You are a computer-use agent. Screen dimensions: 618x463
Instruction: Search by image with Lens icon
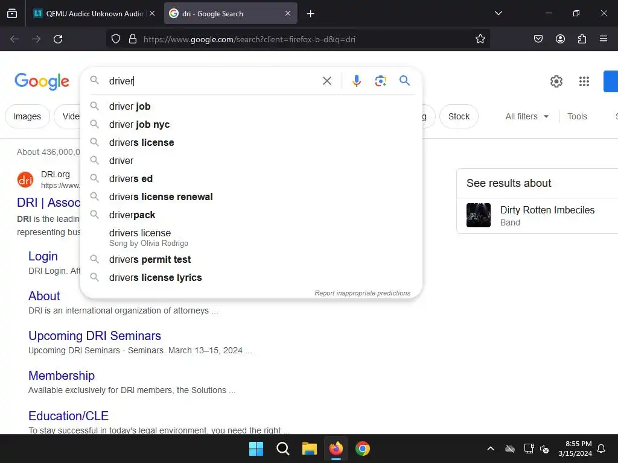pos(380,81)
